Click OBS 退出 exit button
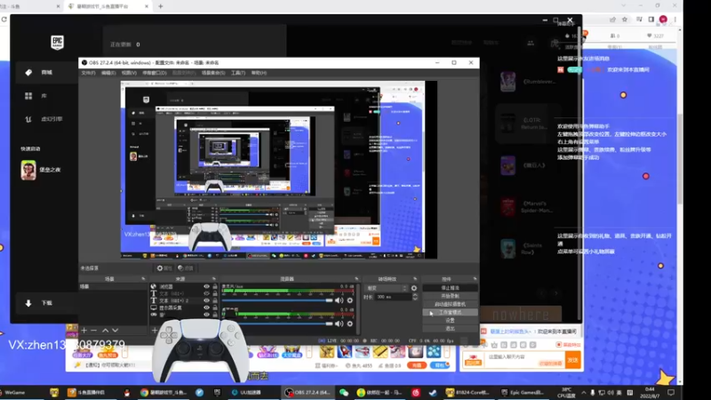Screen dimensions: 711x400 [450, 328]
